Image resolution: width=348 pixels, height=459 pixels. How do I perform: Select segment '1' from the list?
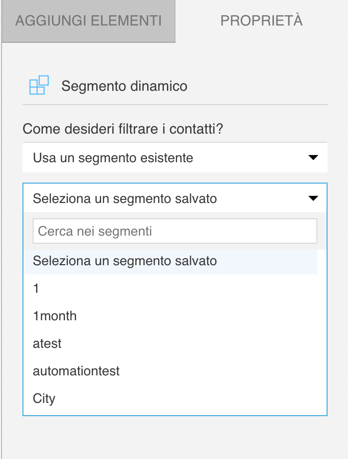pos(170,288)
